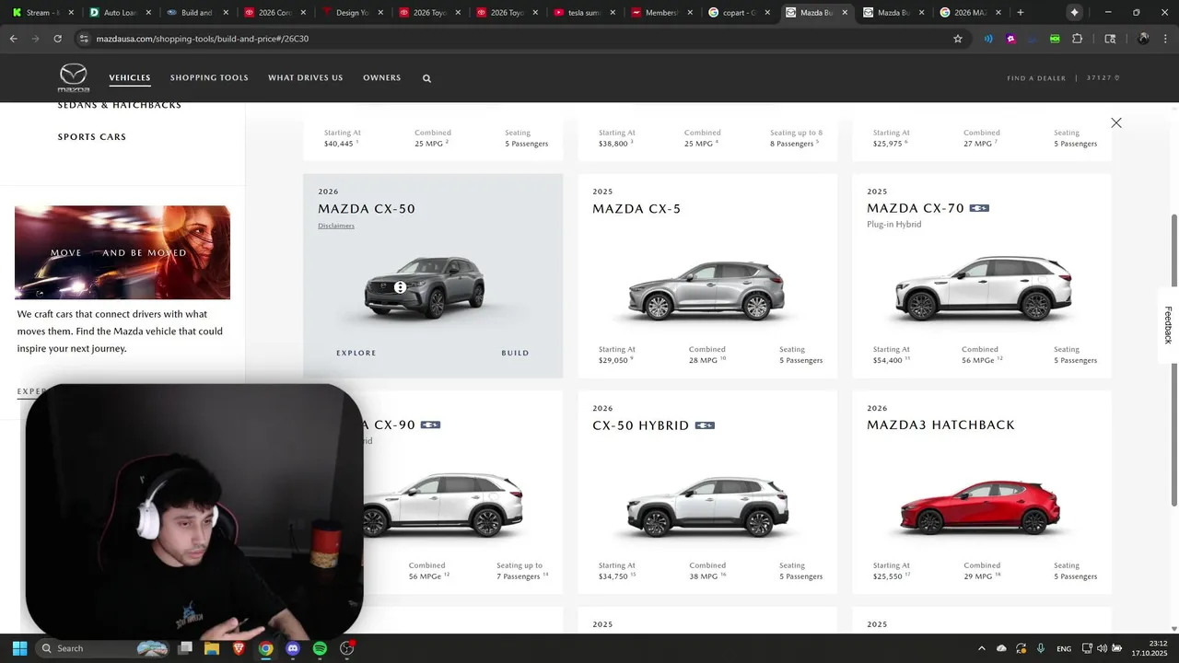The width and height of the screenshot is (1179, 663).
Task: Open Brave browser from taskbar
Action: pos(239,648)
